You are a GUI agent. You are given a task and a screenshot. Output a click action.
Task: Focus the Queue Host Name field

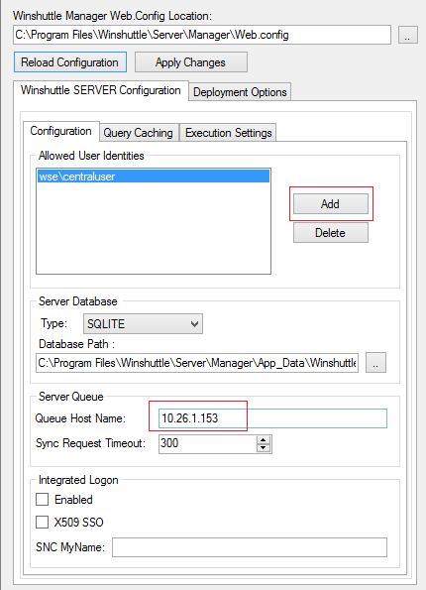[272, 418]
